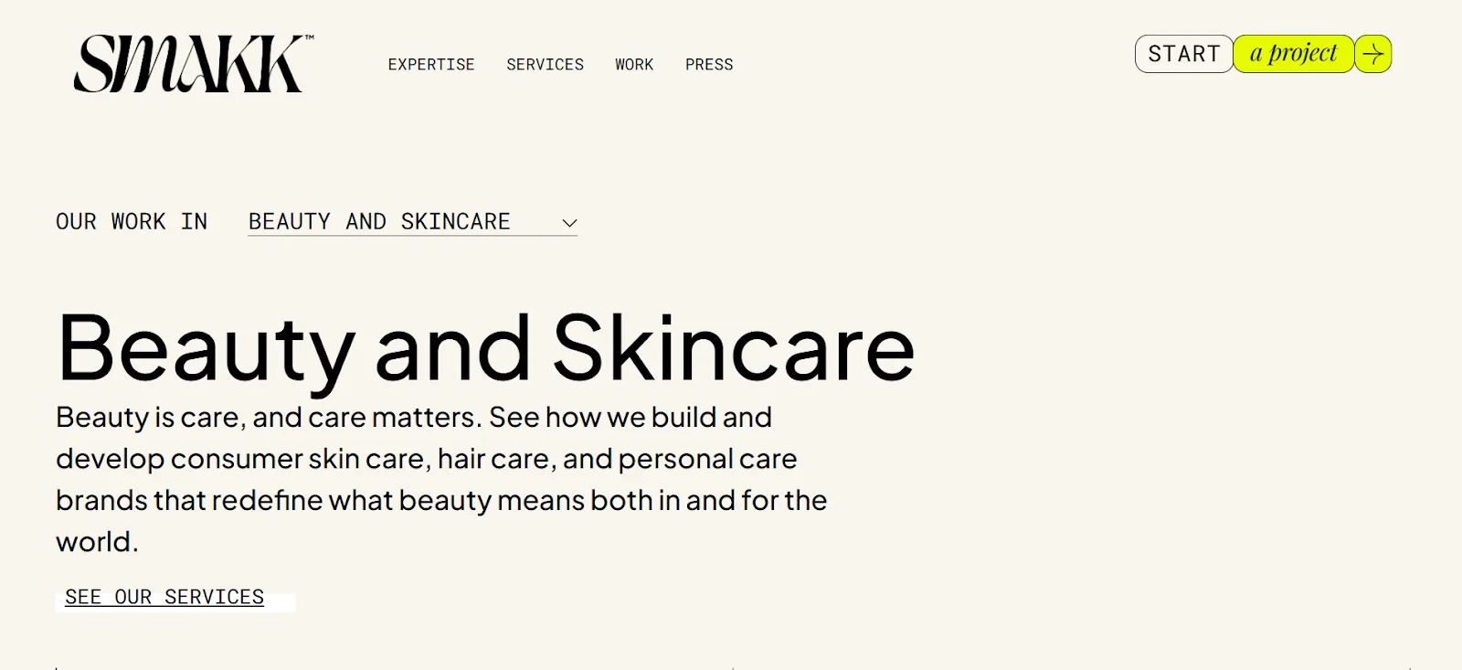Follow the SEE OUR SERVICES link
Screen dimensions: 1462x670
[164, 596]
